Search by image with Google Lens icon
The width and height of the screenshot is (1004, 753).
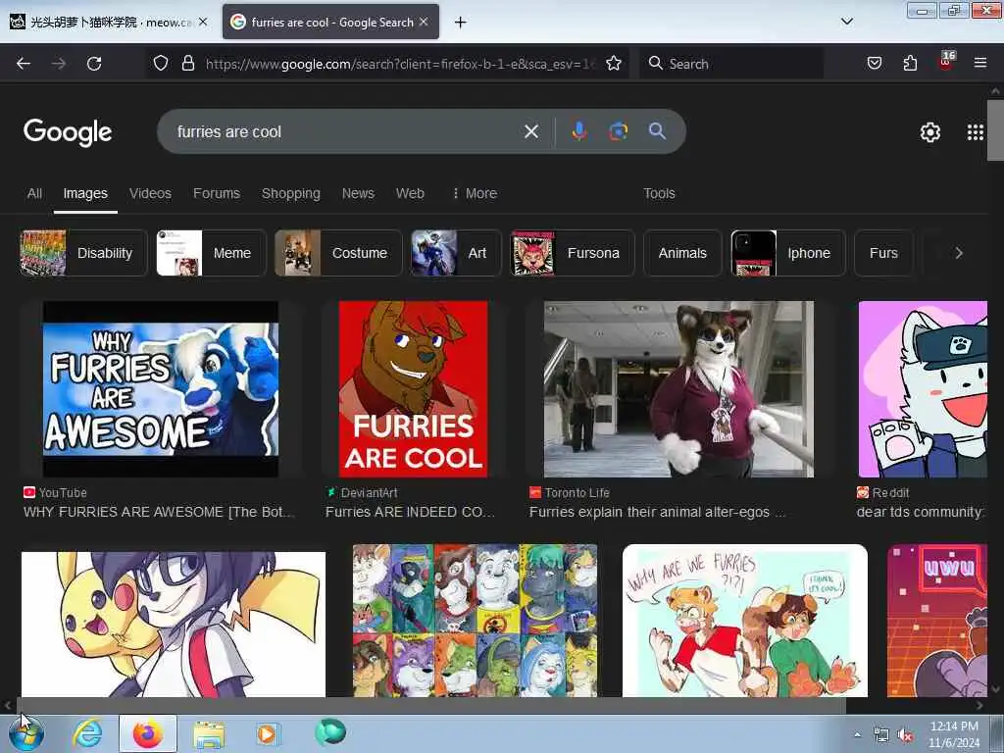618,131
